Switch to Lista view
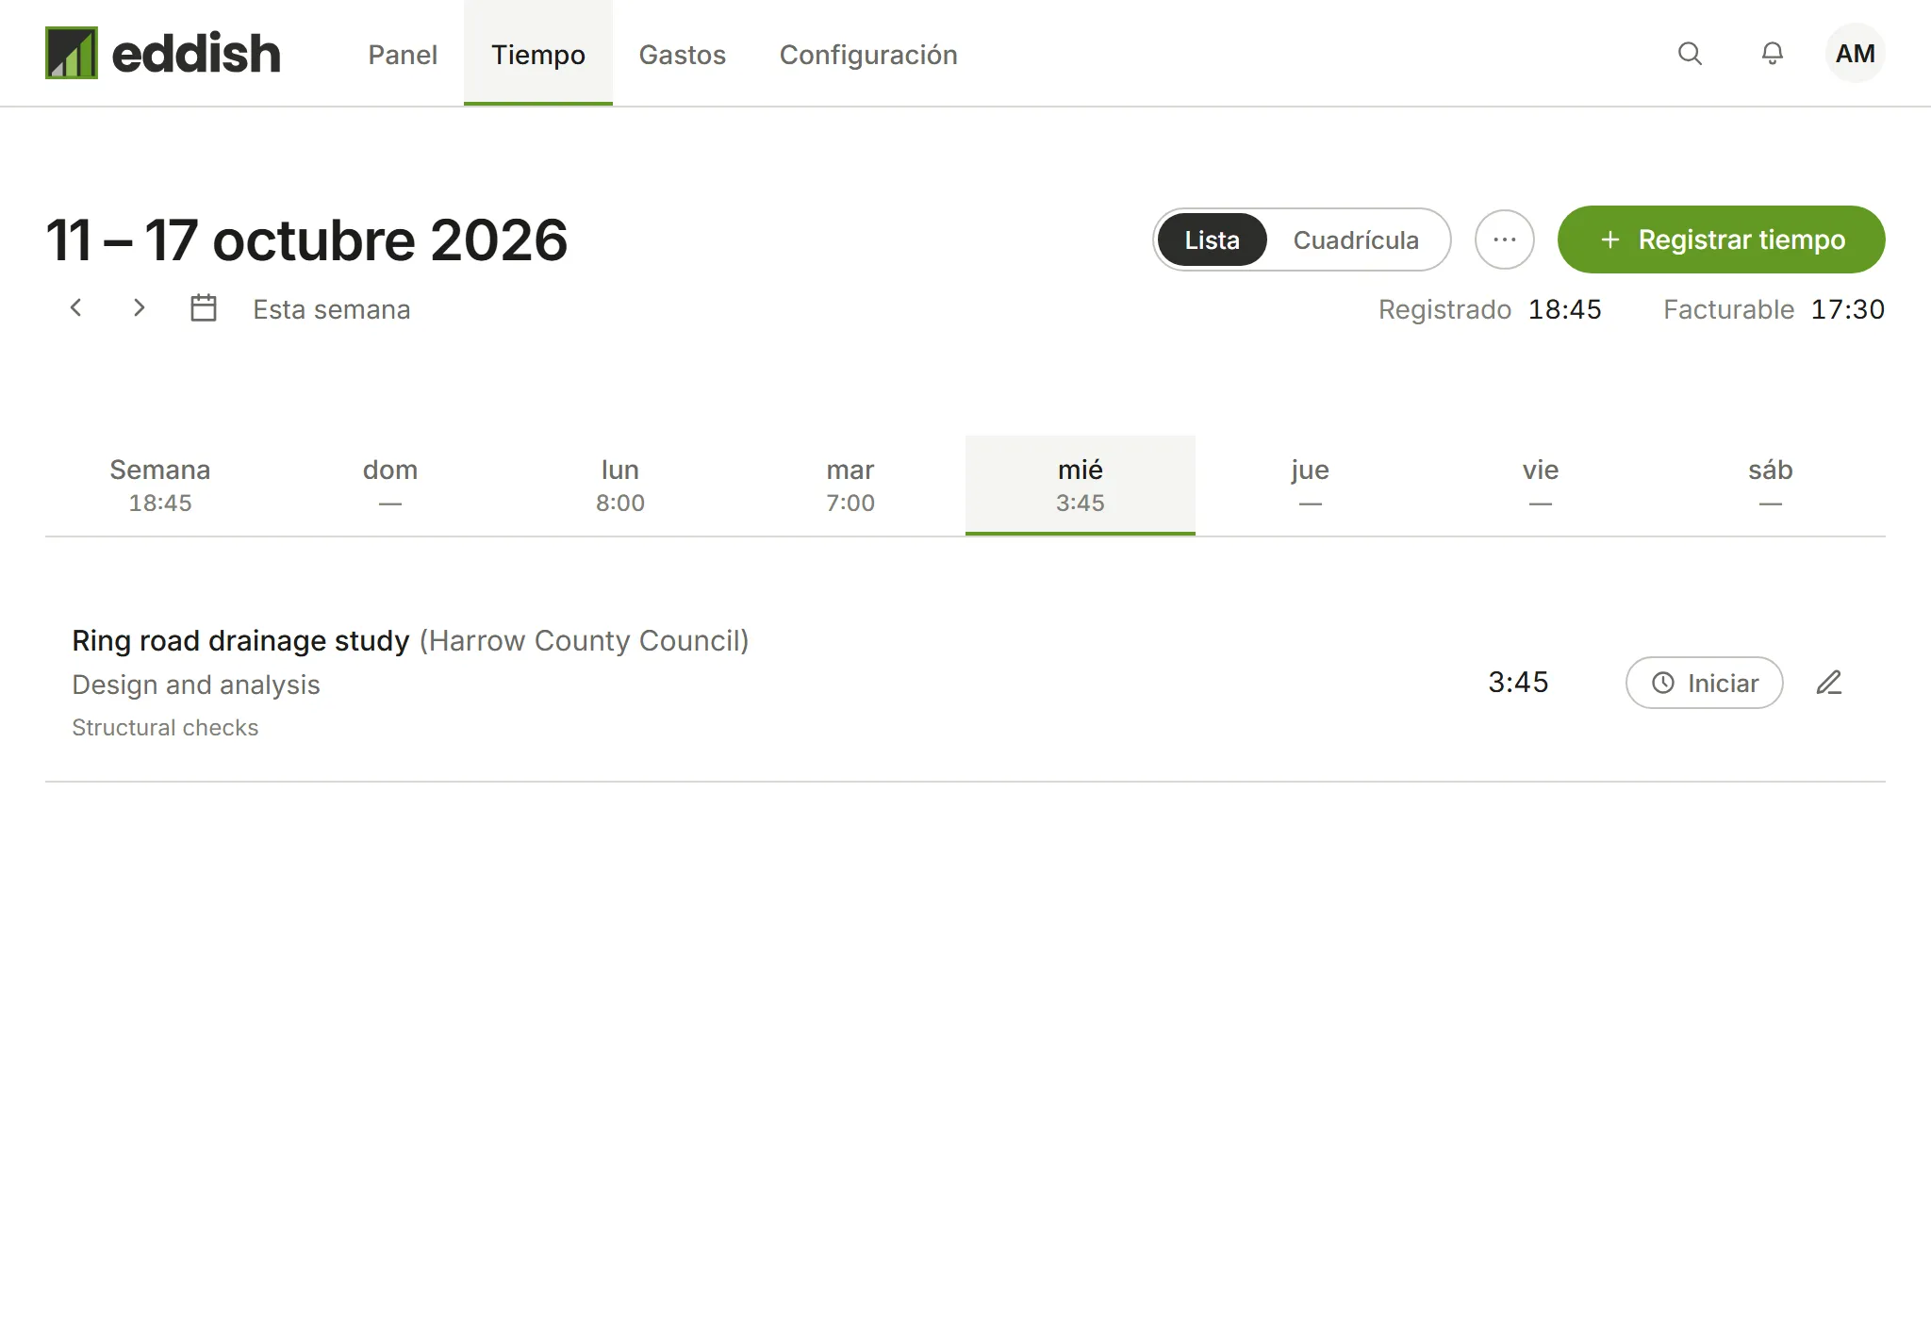Viewport: 1931px width, 1320px height. point(1212,239)
